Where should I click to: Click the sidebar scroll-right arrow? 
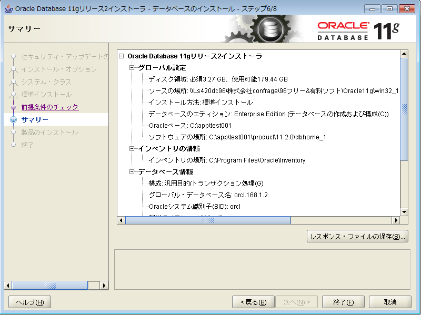pyautogui.click(x=104, y=285)
